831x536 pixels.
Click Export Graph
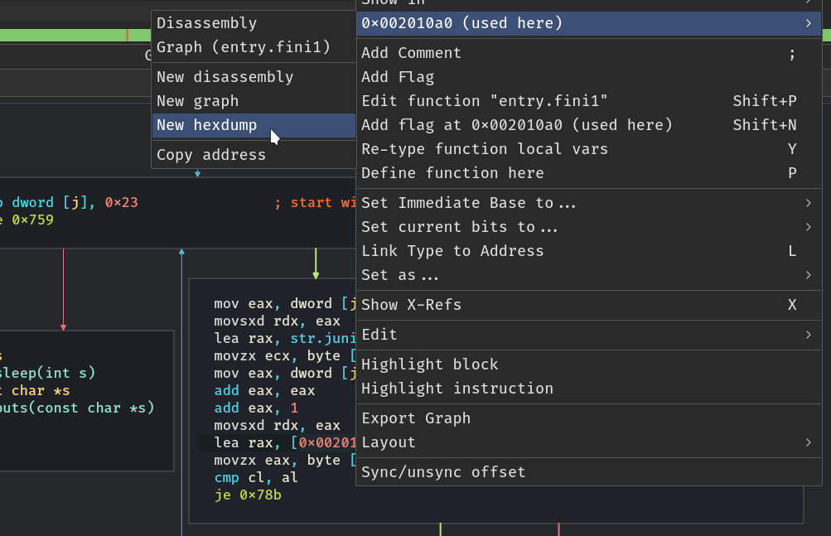416,418
